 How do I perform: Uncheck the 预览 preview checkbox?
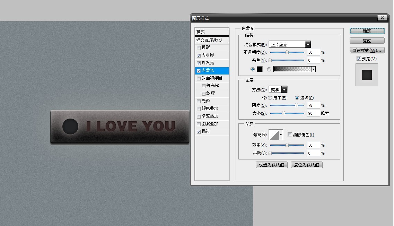(x=359, y=59)
